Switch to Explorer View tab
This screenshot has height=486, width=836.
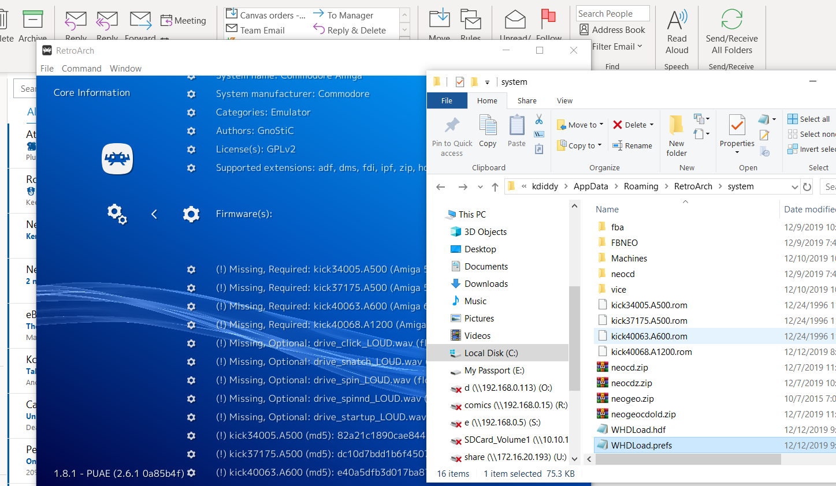coord(564,100)
